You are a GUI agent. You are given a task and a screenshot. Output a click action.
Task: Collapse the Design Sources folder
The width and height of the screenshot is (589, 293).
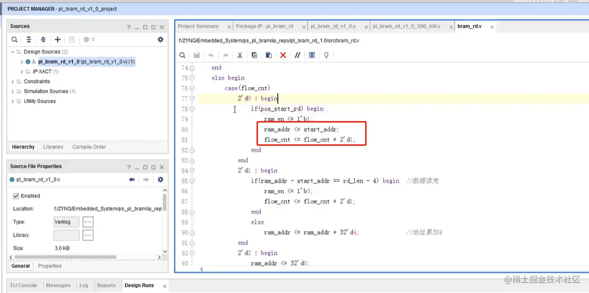(12, 52)
